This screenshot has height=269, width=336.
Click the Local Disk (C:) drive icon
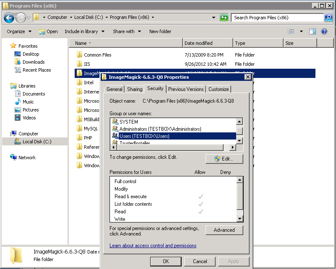(x=18, y=141)
